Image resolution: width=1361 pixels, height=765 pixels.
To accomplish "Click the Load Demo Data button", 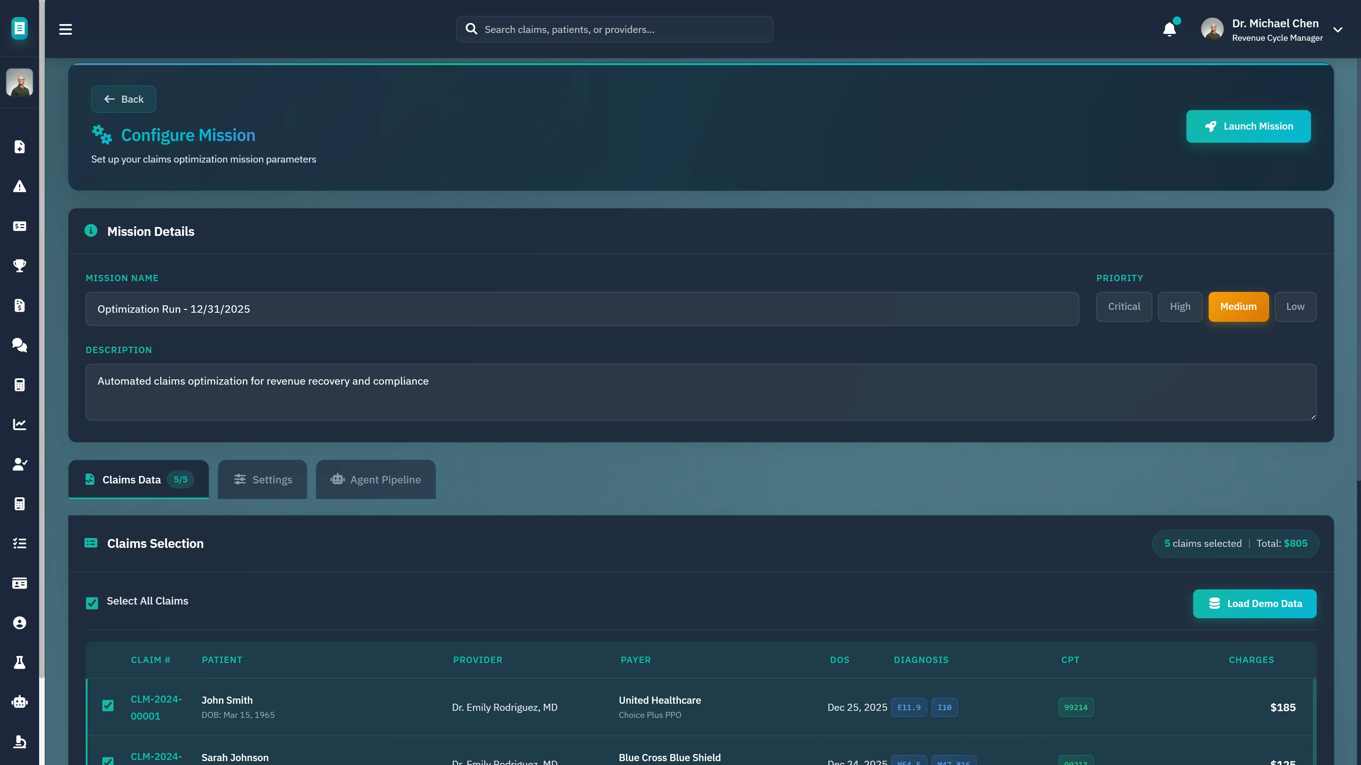I will [x=1255, y=603].
